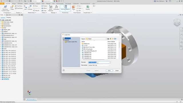This screenshot has width=183, height=103.
Task: Click the Save button in dialog
Action: 109,71
